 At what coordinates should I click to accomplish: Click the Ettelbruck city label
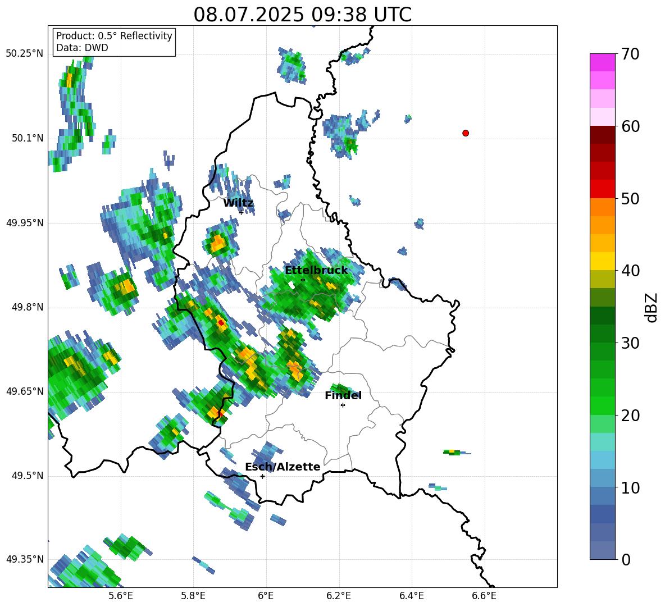(316, 271)
